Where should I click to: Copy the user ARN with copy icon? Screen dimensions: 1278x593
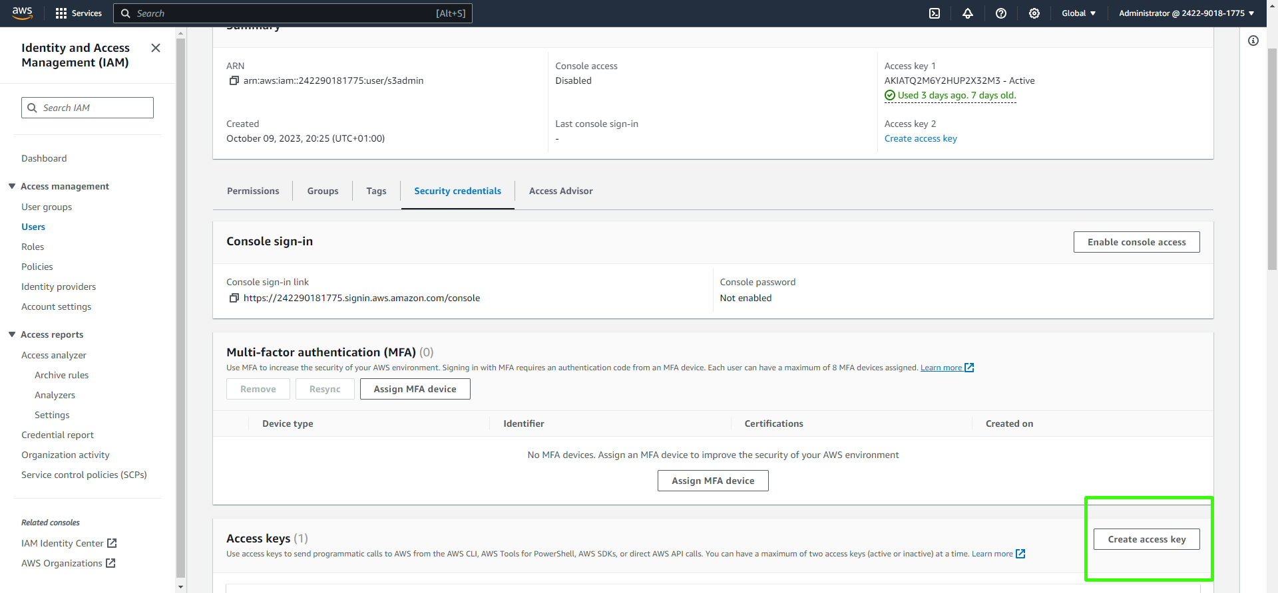pos(234,80)
